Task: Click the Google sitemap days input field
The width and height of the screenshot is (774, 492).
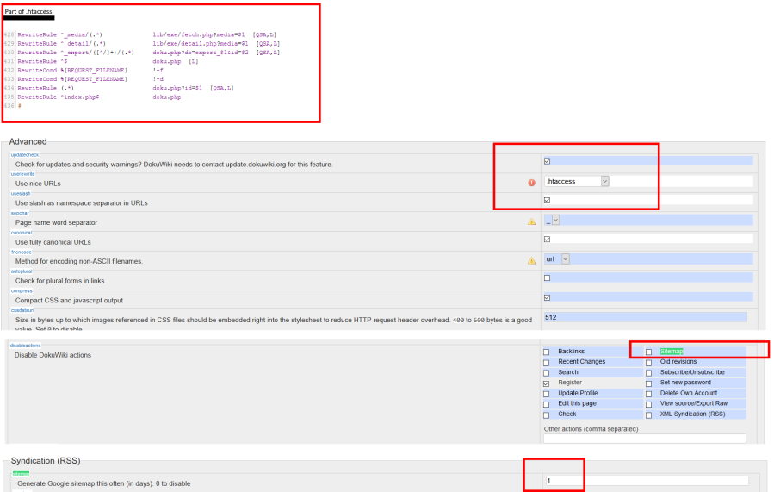Action: pyautogui.click(x=647, y=481)
